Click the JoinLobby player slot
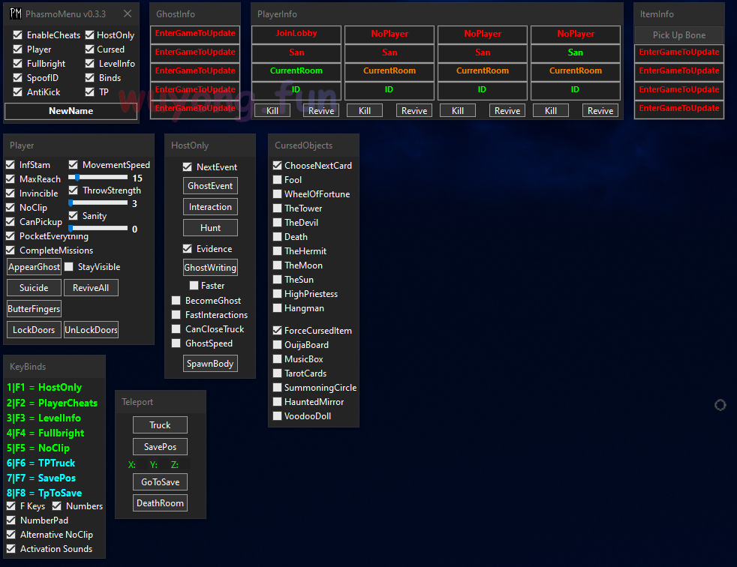This screenshot has height=567, width=737. click(296, 34)
